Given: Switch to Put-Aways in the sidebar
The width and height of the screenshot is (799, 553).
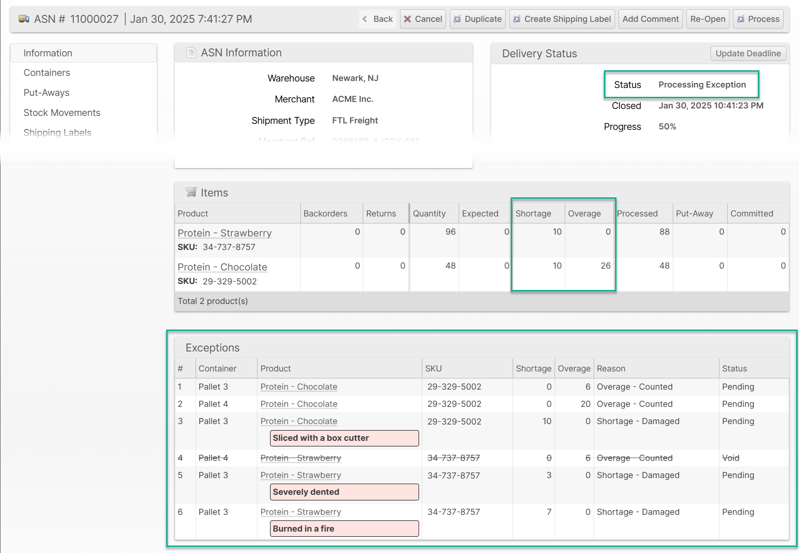Looking at the screenshot, I should pyautogui.click(x=47, y=93).
